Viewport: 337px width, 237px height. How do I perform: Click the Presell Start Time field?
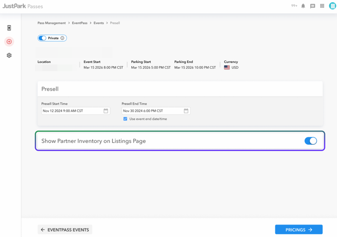(x=76, y=111)
